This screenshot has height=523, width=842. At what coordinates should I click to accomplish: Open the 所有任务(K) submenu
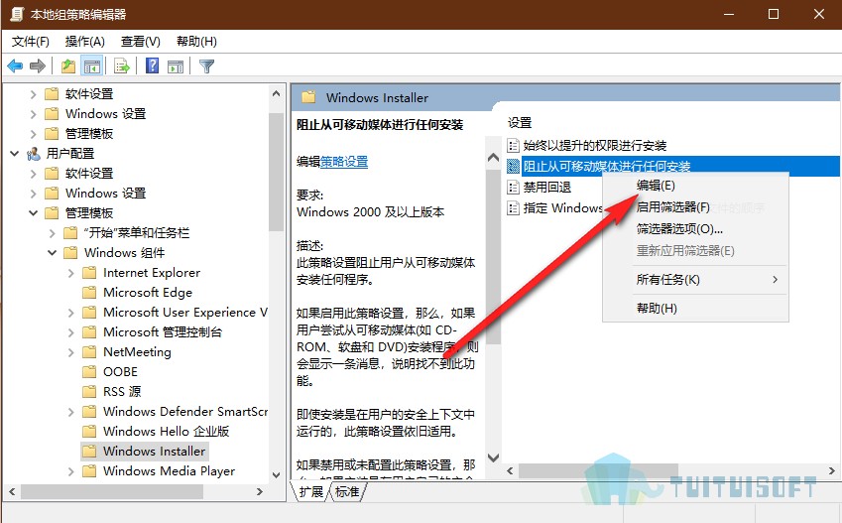click(695, 280)
